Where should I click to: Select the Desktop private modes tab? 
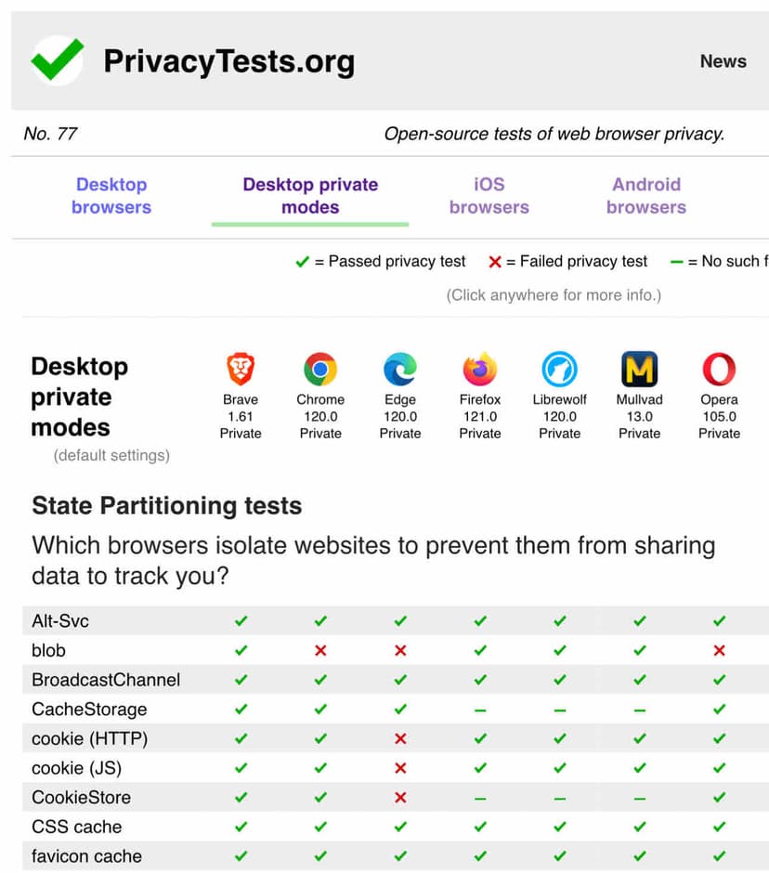coord(310,196)
